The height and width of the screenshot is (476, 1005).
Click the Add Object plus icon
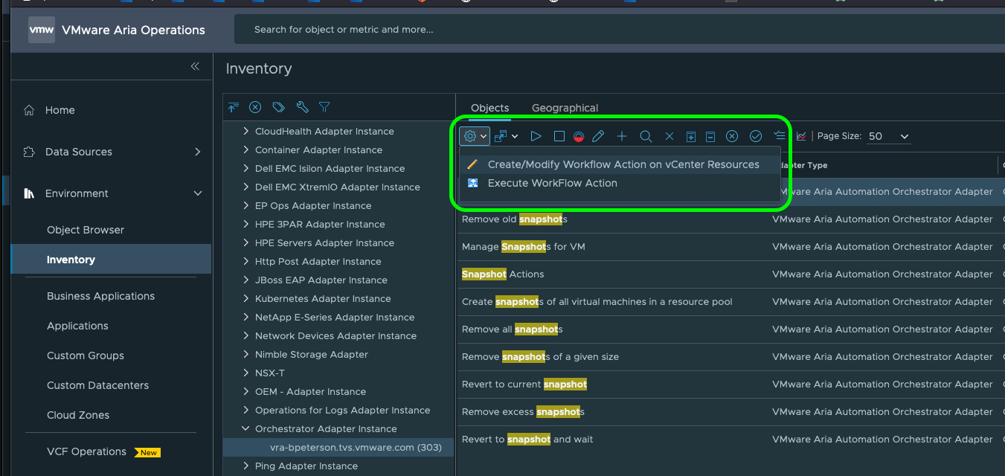[621, 136]
